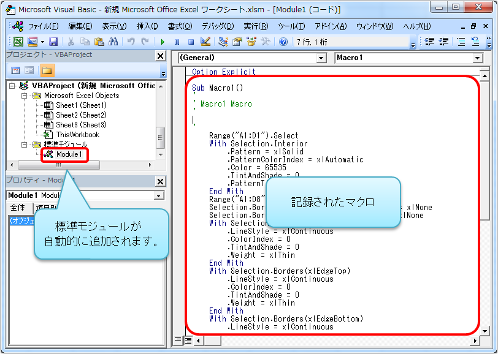Click the Redo arrow icon

click(x=145, y=42)
